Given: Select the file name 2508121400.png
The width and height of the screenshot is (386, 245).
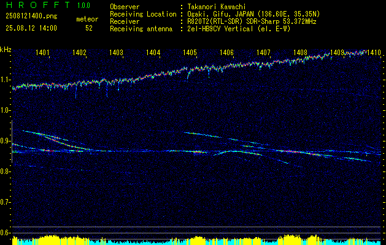Looking at the screenshot, I should [31, 17].
